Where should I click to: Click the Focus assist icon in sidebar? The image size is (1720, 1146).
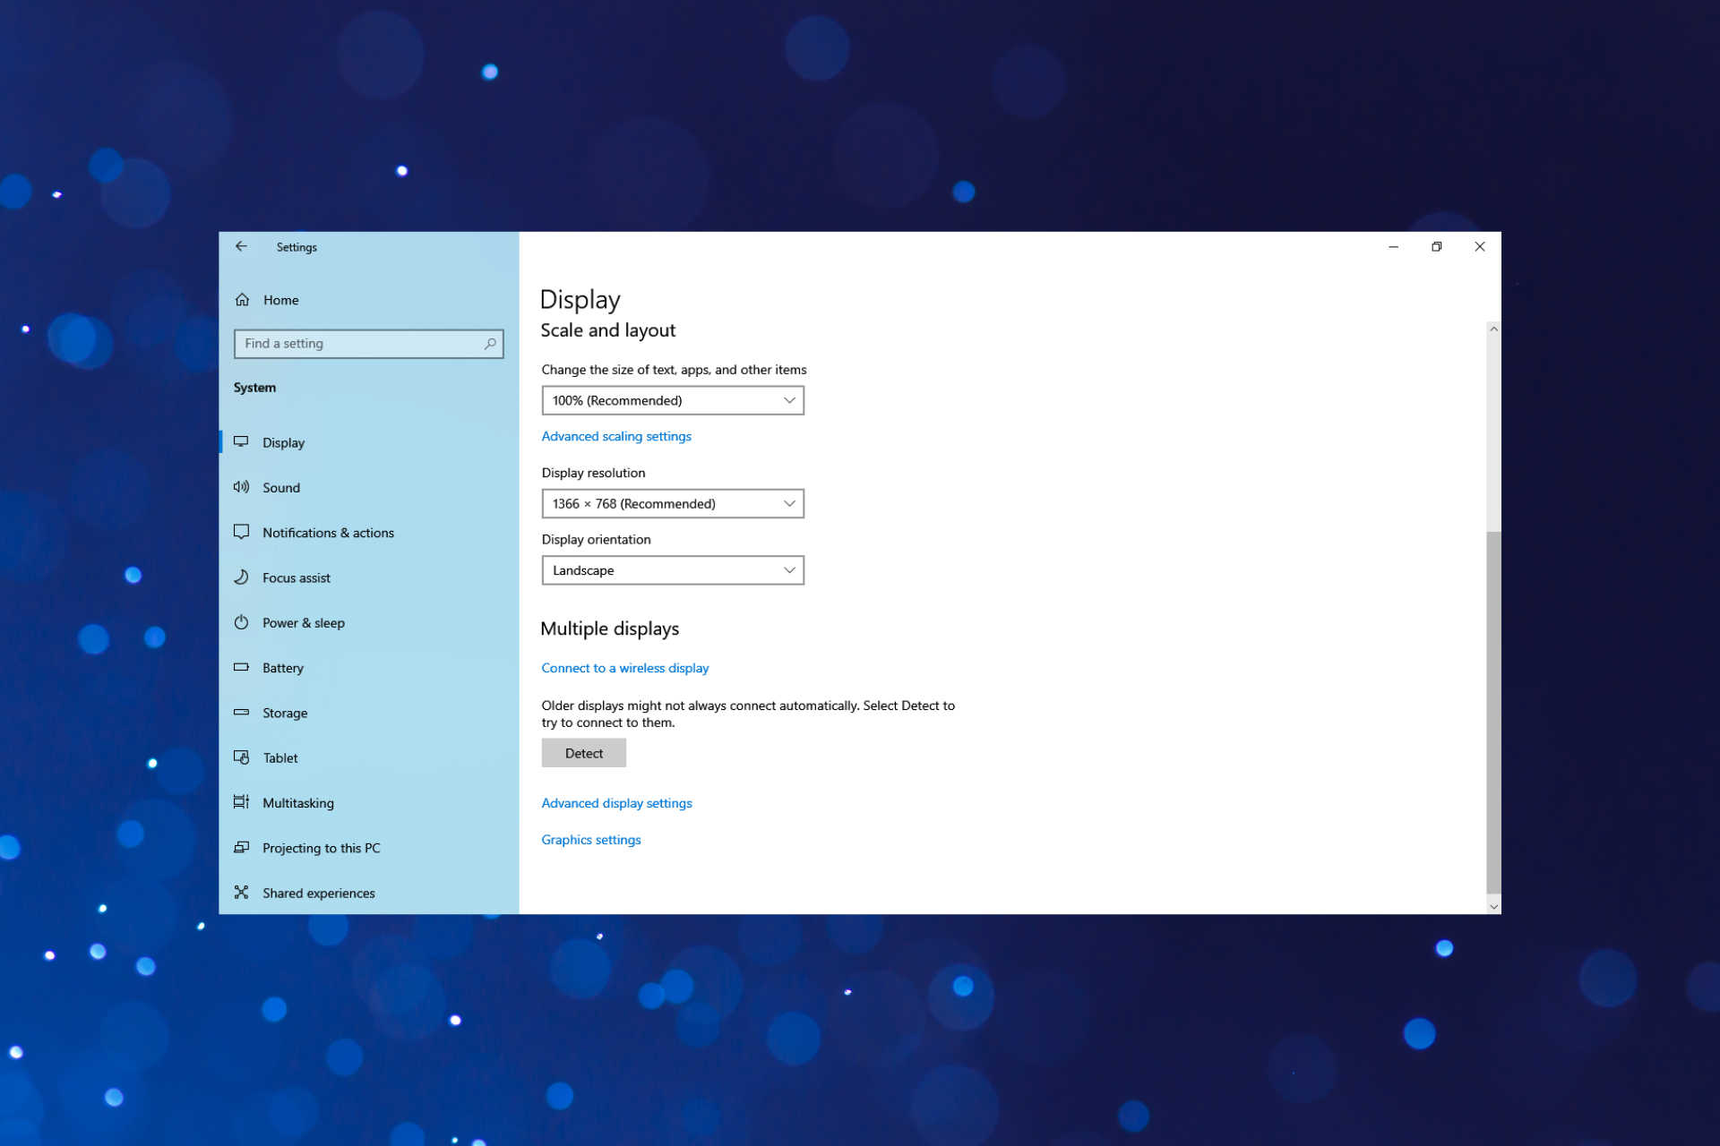[242, 577]
